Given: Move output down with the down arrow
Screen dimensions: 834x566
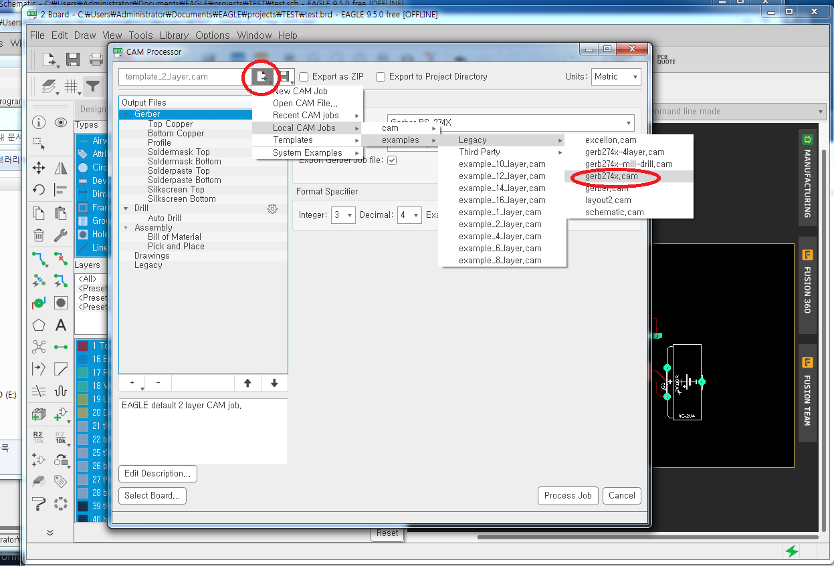Looking at the screenshot, I should [274, 383].
